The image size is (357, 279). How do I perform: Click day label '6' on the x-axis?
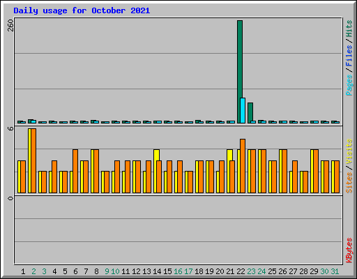[x=75, y=271]
